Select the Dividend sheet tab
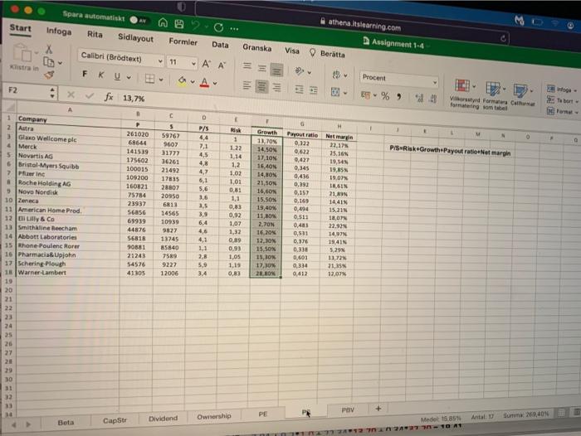This screenshot has width=581, height=436. coord(163,419)
